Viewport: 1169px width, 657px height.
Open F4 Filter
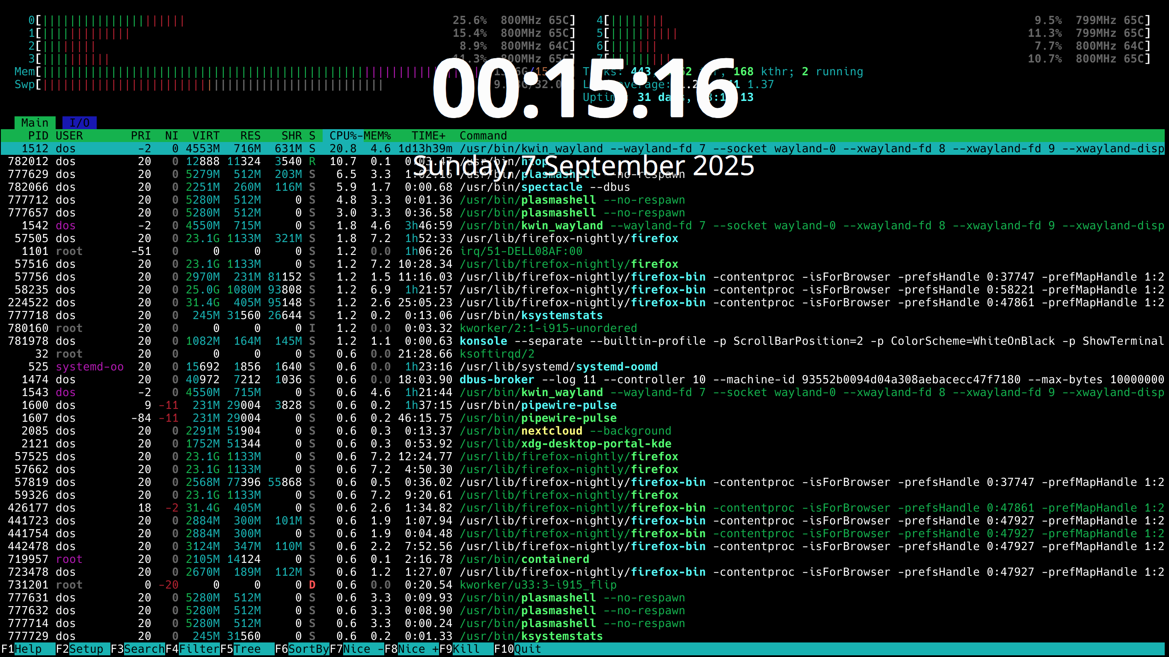click(x=193, y=649)
